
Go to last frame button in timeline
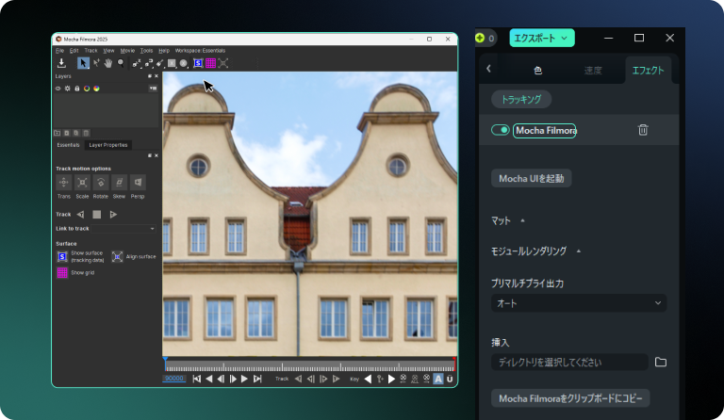click(257, 379)
